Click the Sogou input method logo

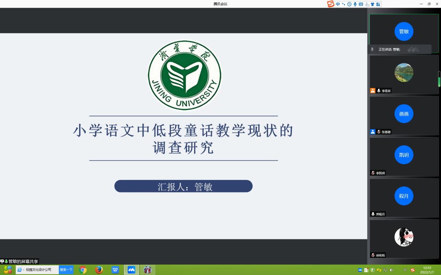coord(330,4)
